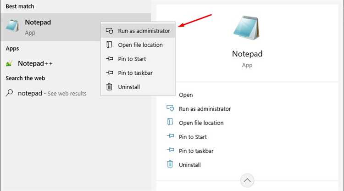Click Pin to Start in the right pane
Image resolution: width=344 pixels, height=191 pixels.
coord(193,137)
